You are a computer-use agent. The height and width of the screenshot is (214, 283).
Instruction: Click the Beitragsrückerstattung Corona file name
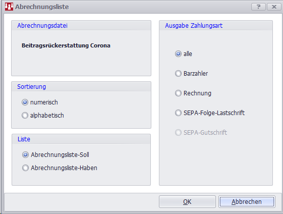[x=66, y=45]
